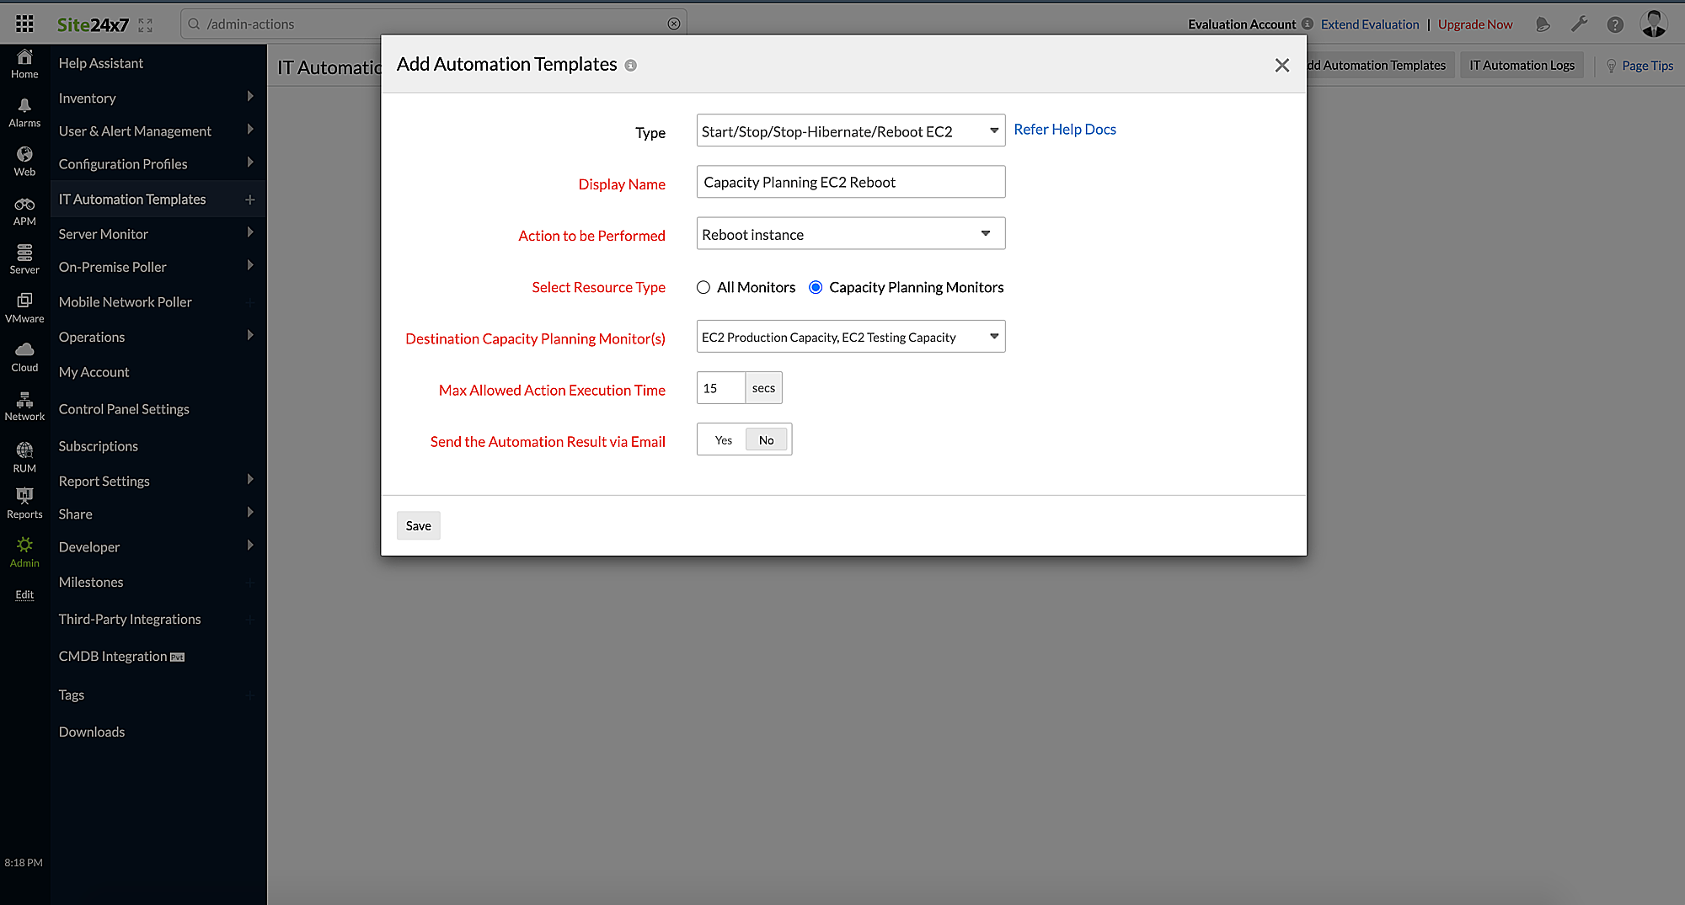Click the Display Name input field
Screen dimensions: 1685x905
[850, 181]
